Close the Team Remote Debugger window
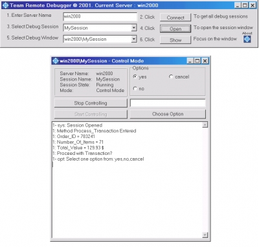 [253, 5]
